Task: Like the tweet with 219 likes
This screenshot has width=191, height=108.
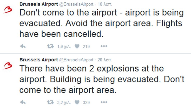Action: point(77,46)
